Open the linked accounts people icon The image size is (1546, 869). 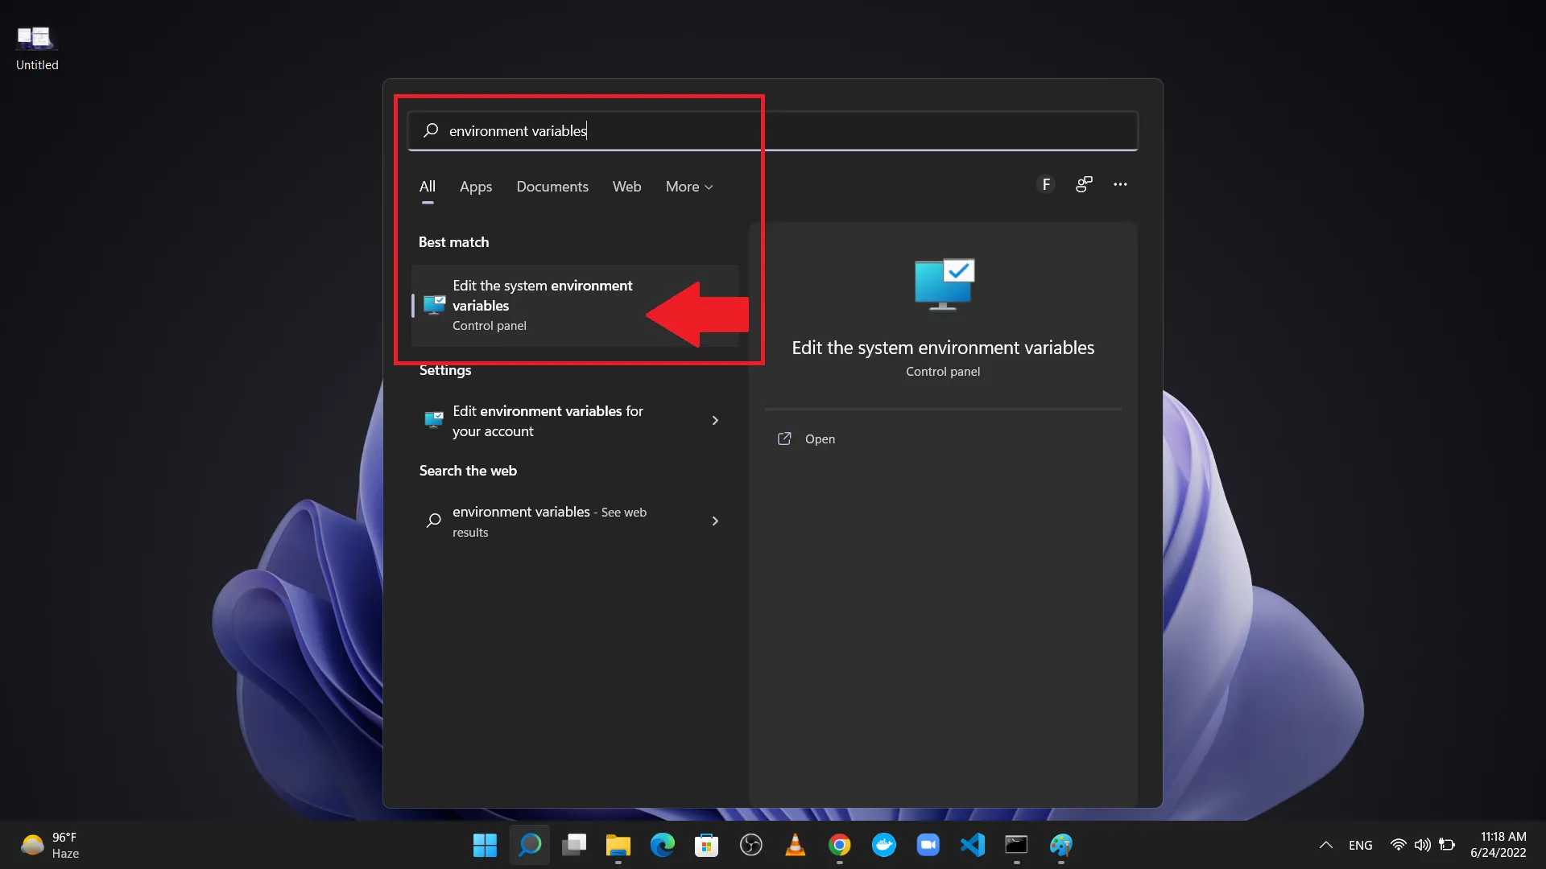tap(1084, 184)
